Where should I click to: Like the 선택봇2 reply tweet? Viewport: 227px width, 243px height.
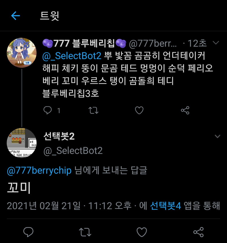tap(142, 232)
